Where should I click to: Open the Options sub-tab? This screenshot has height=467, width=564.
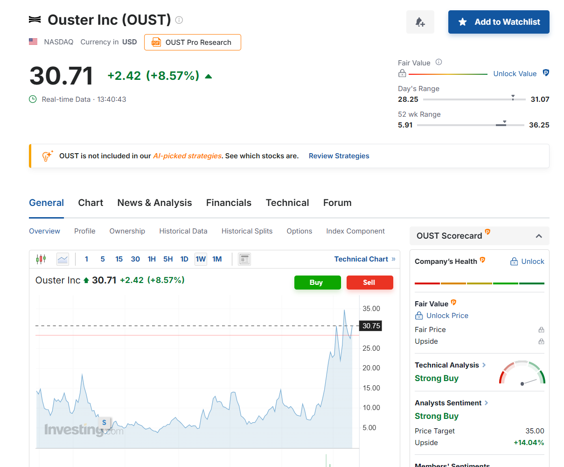pyautogui.click(x=299, y=231)
